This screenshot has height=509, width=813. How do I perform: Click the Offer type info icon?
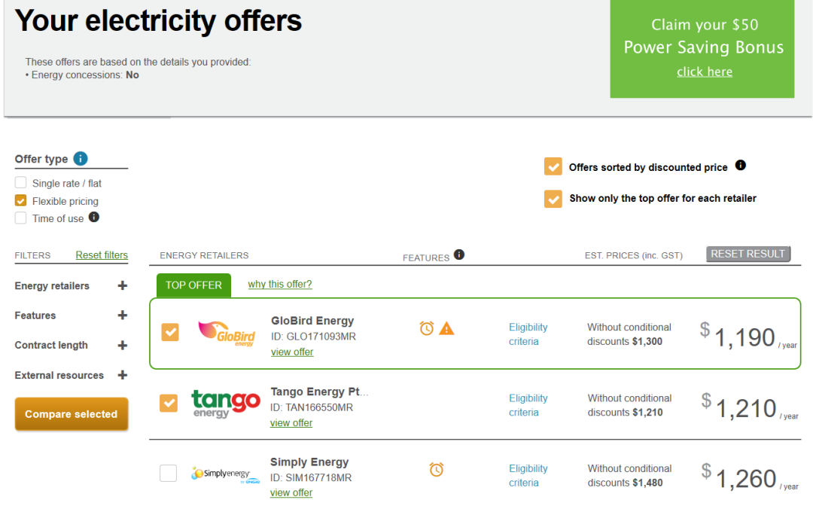pyautogui.click(x=81, y=158)
